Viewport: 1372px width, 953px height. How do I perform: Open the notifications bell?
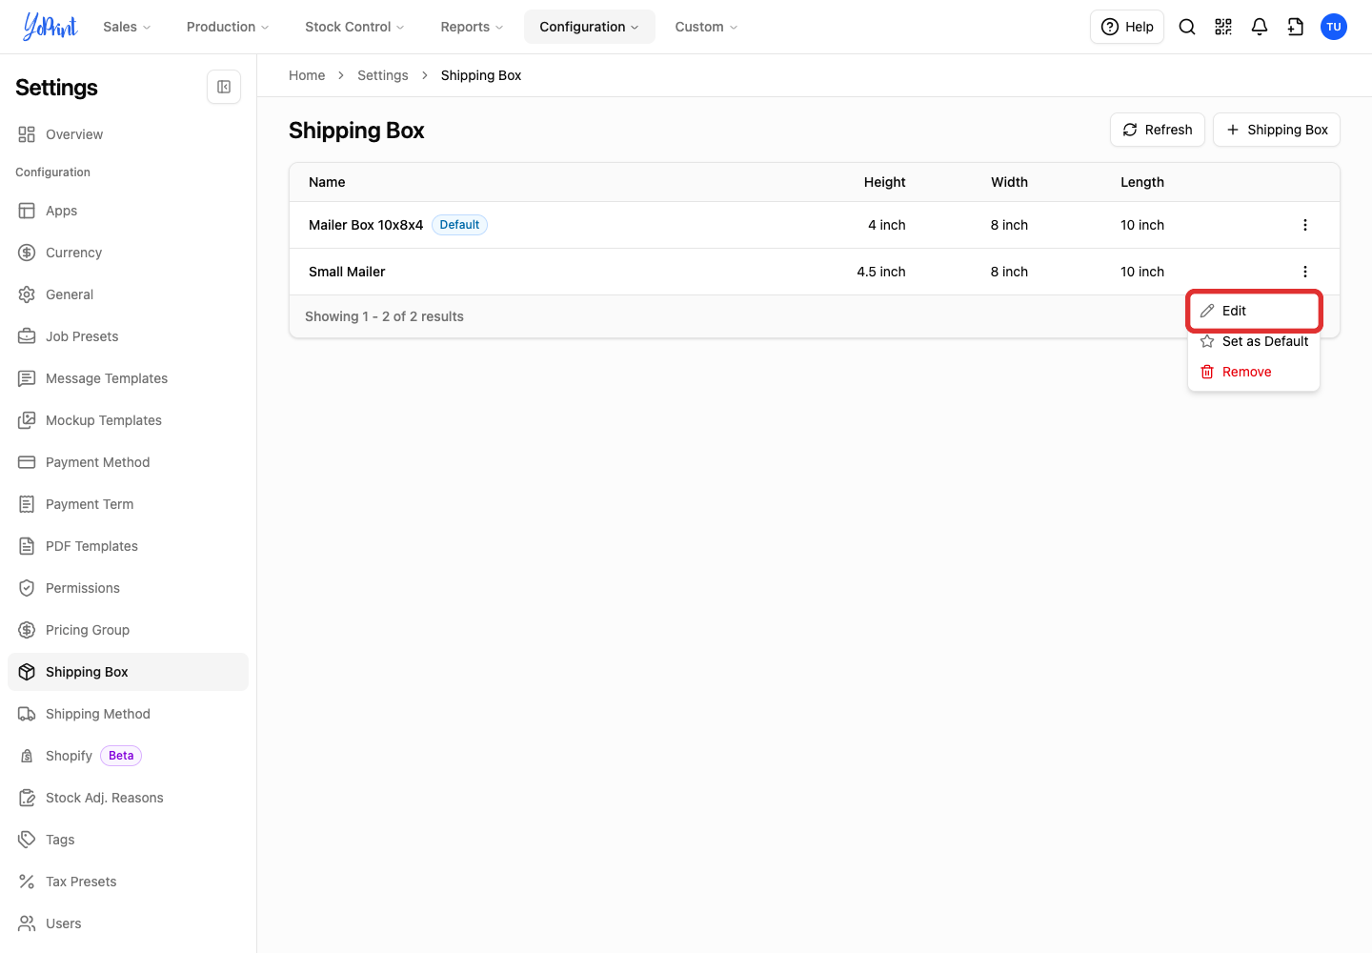(1260, 27)
